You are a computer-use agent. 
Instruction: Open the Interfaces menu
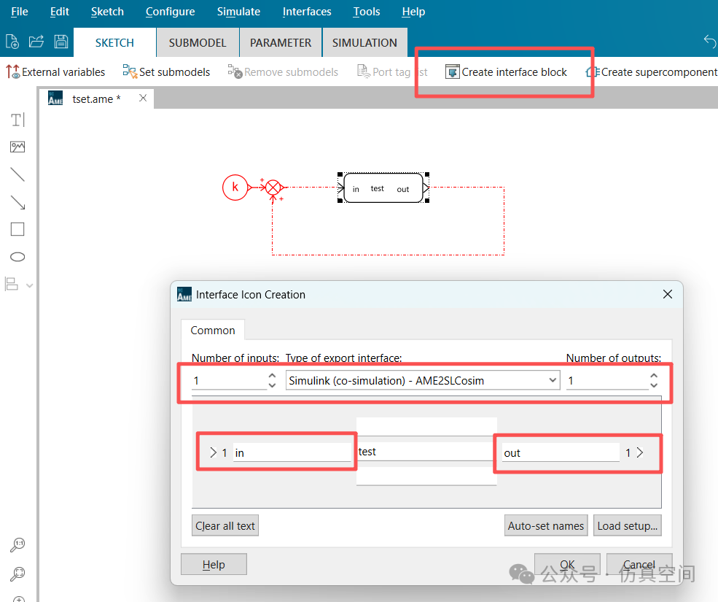(x=307, y=12)
